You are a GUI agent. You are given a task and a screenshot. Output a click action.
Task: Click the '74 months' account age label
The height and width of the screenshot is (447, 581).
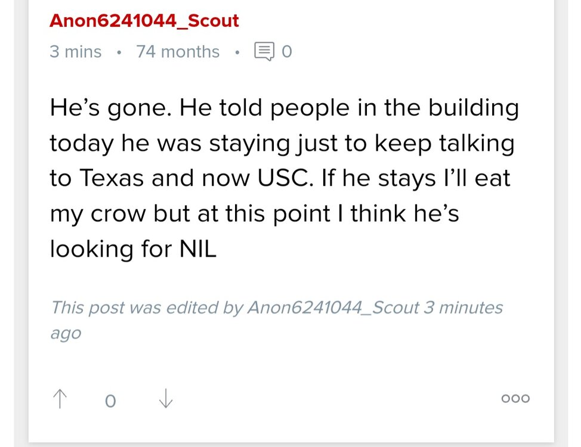tap(178, 51)
